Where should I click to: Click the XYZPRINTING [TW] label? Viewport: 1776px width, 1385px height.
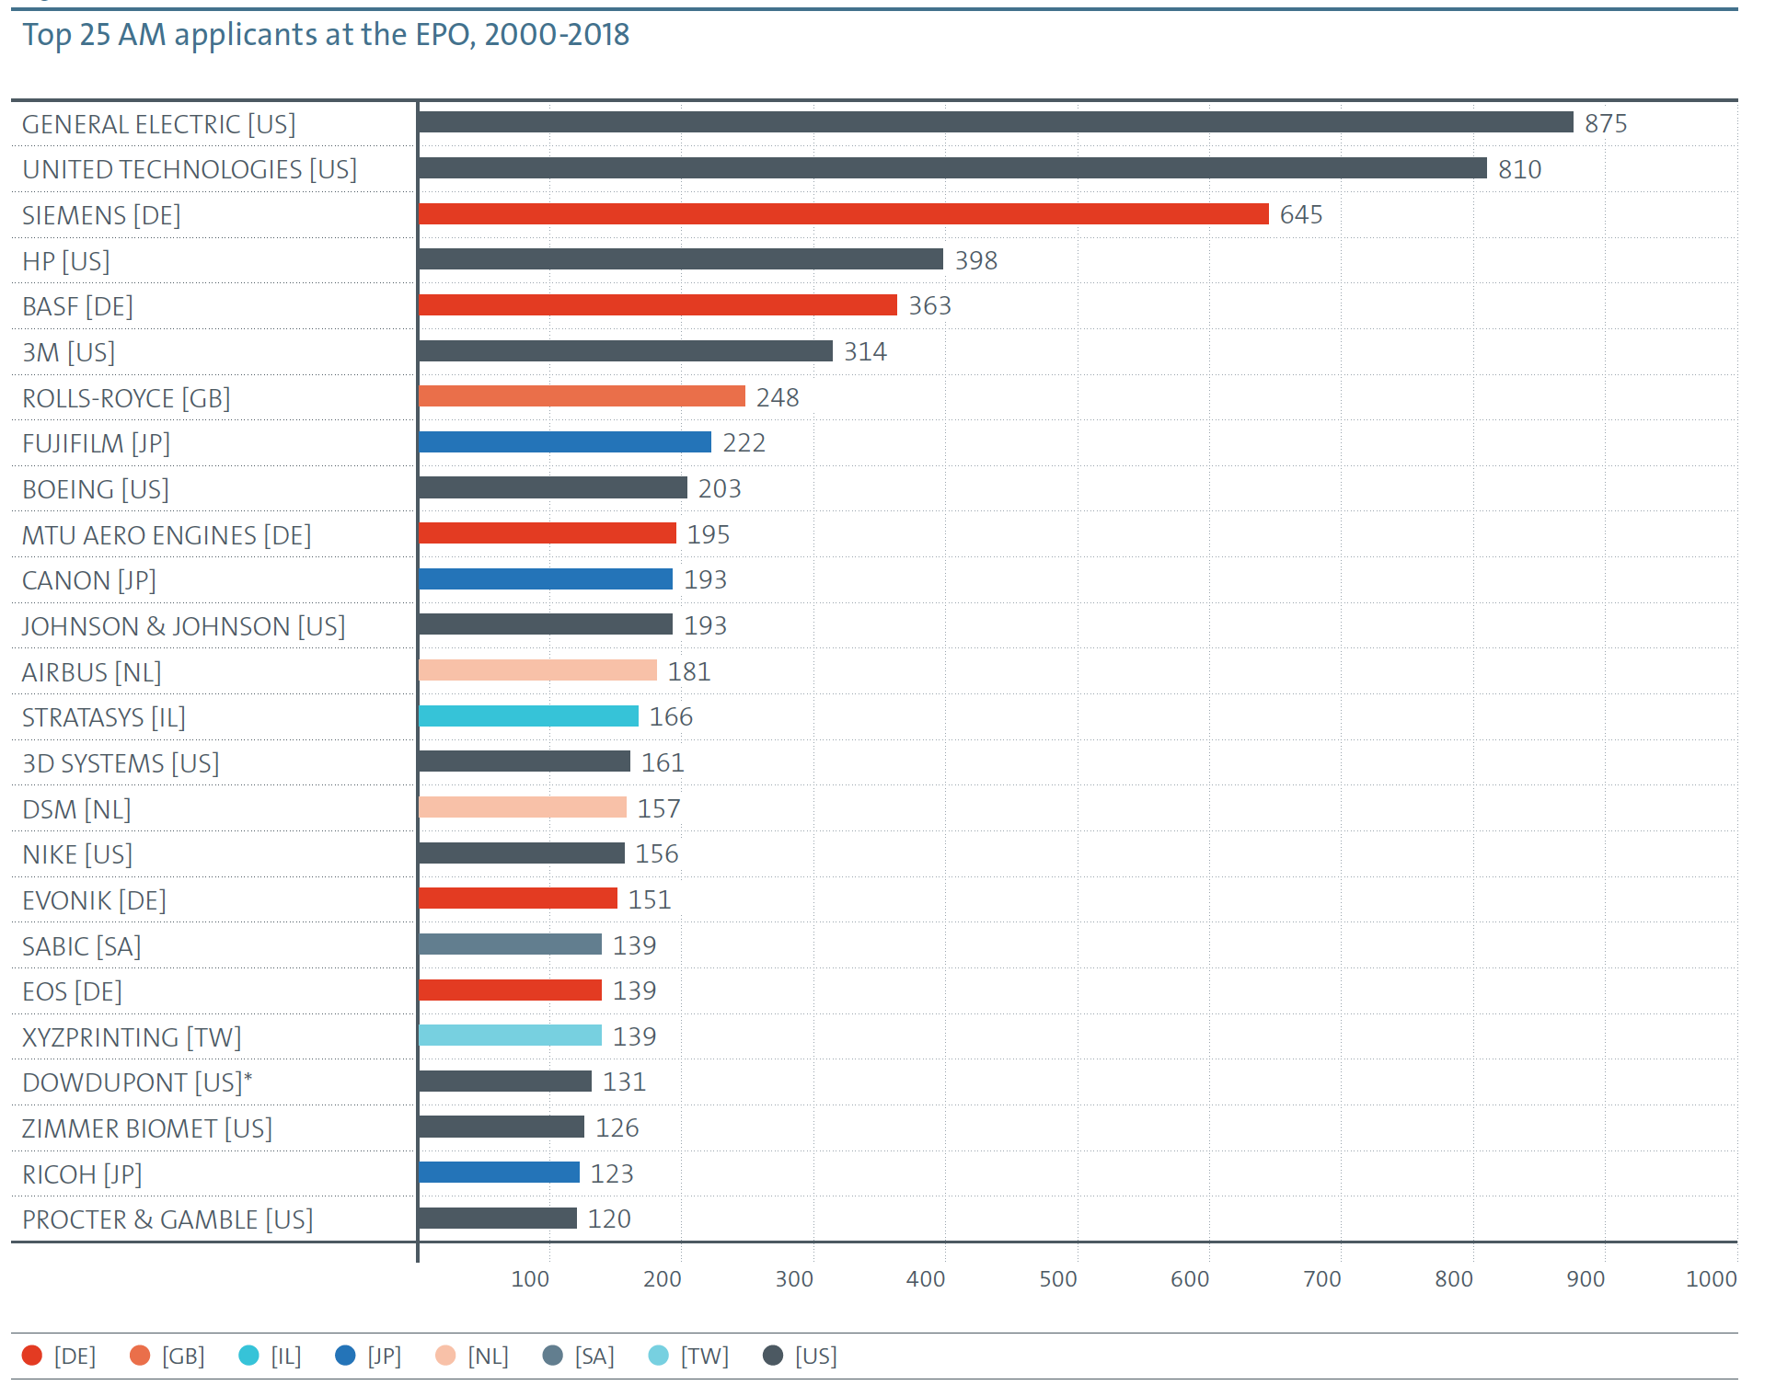tap(132, 1037)
